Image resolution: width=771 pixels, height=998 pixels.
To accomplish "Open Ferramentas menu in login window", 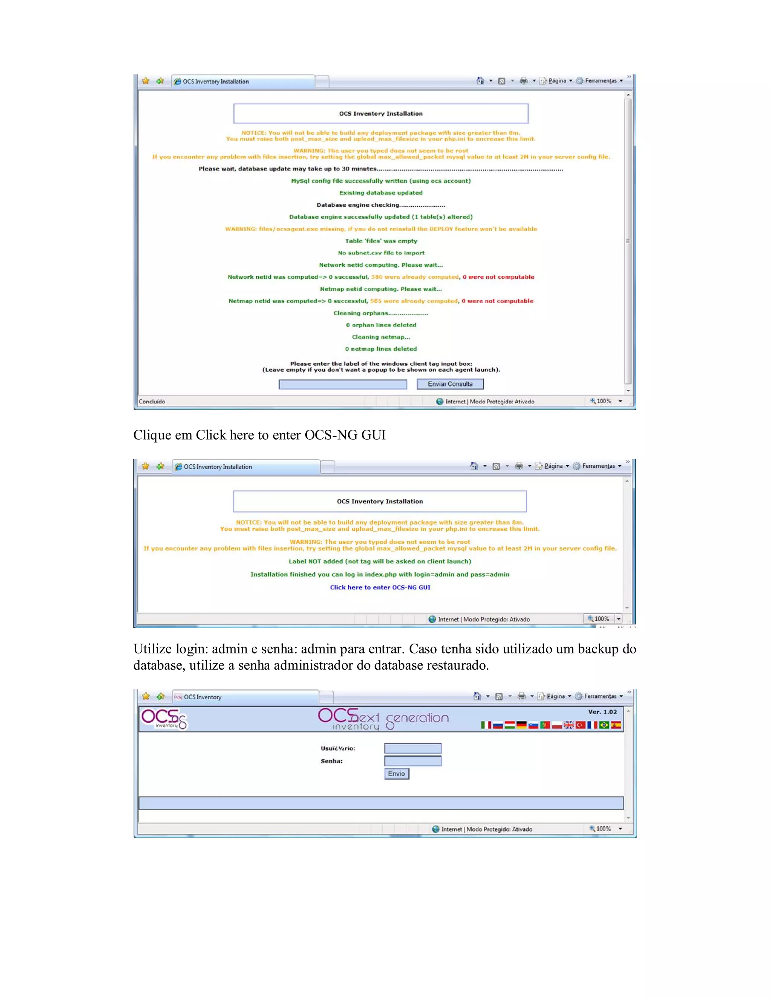I will (x=599, y=696).
